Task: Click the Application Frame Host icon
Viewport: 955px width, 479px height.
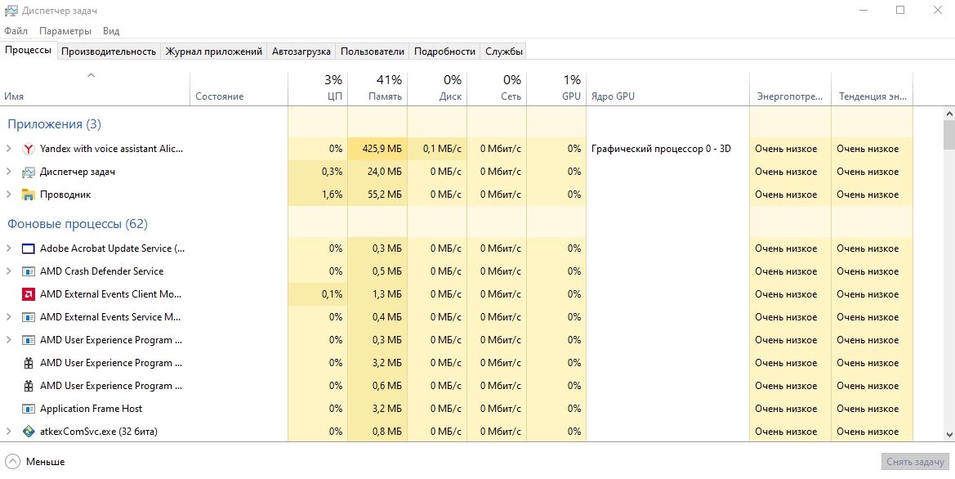Action: (29, 409)
